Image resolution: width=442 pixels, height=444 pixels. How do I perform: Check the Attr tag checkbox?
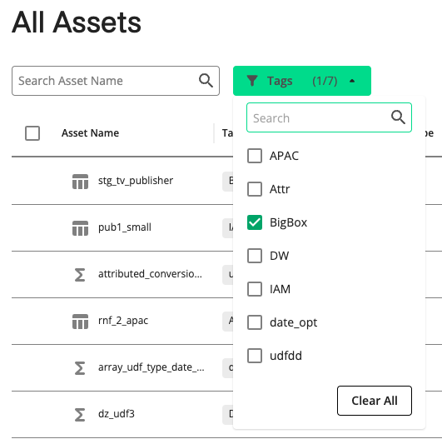(x=255, y=189)
